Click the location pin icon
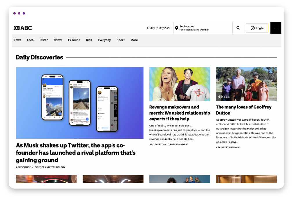 point(176,28)
